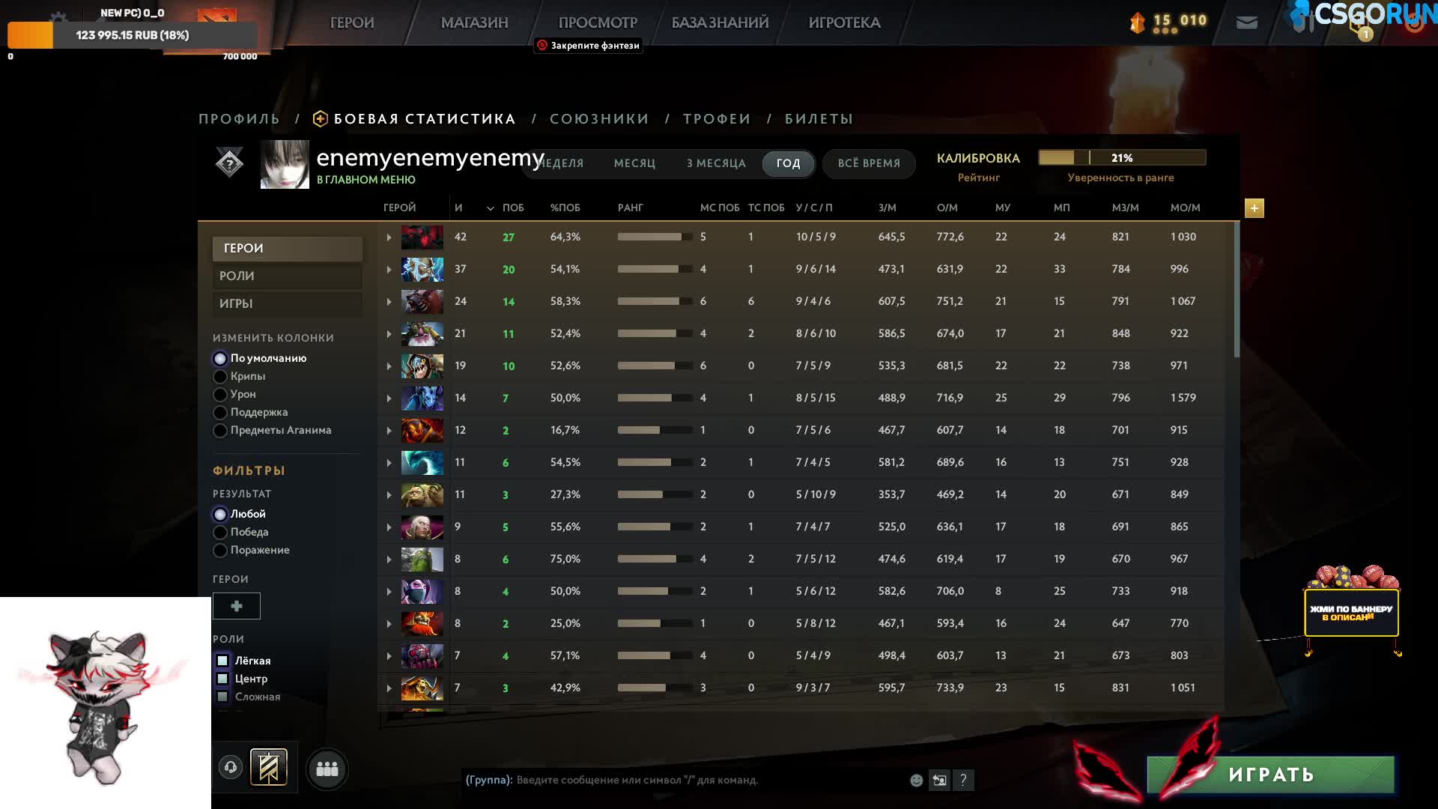Click the group chat message input field
Image resolution: width=1438 pixels, height=809 pixels.
(x=674, y=781)
